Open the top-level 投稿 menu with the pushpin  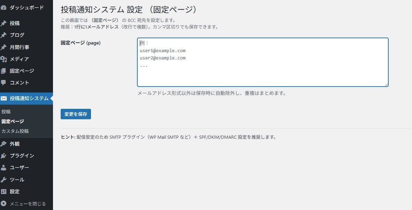tap(26, 23)
